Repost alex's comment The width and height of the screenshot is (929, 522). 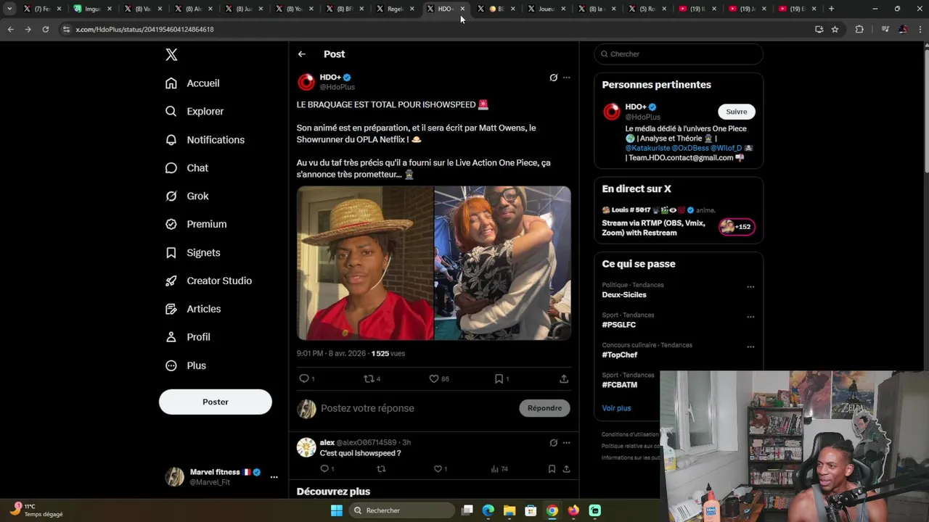(x=381, y=469)
